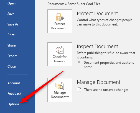Select the Feedback menu entry
The width and height of the screenshot is (140, 113).
[14, 94]
